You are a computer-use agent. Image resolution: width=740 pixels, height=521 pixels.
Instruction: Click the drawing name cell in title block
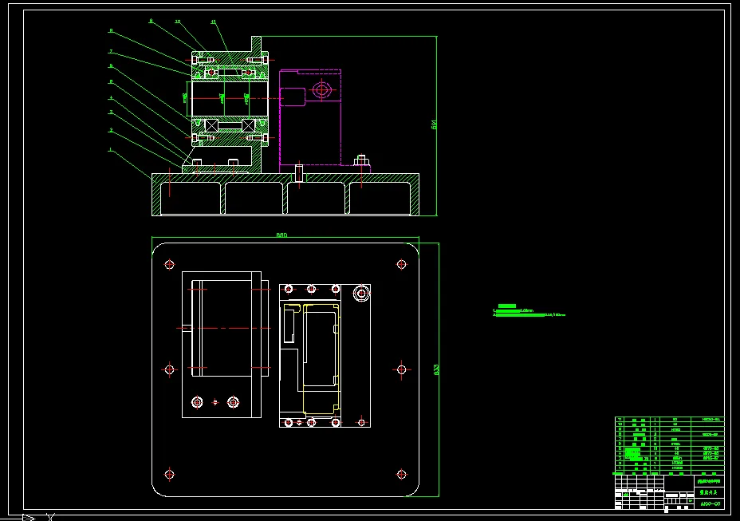(x=710, y=492)
